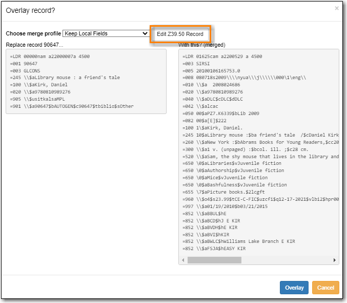Click the =003 GLCONS line
The width and height of the screenshot is (347, 303).
click(25, 71)
